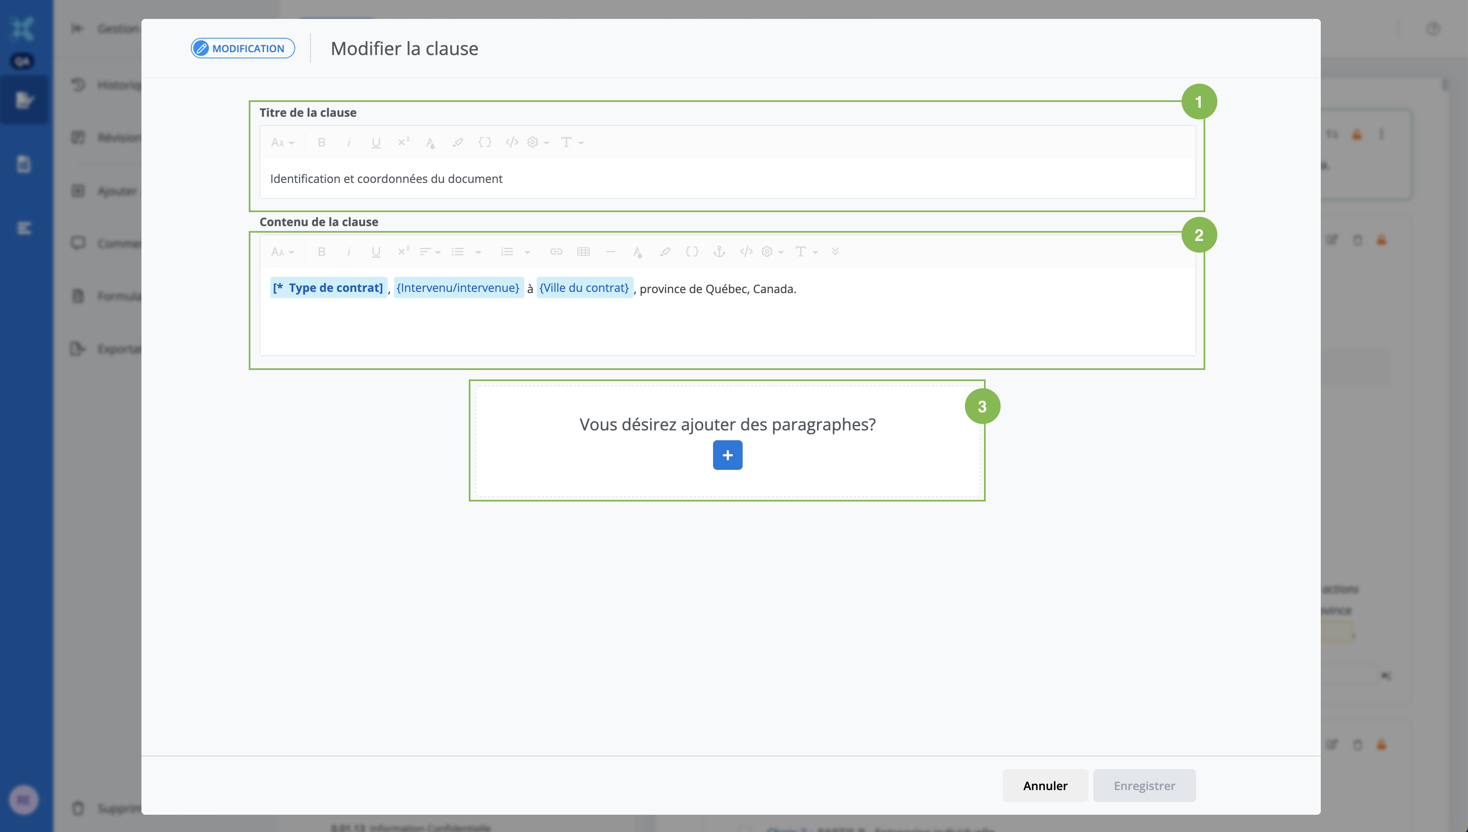Click anchor icon in content toolbar

719,252
